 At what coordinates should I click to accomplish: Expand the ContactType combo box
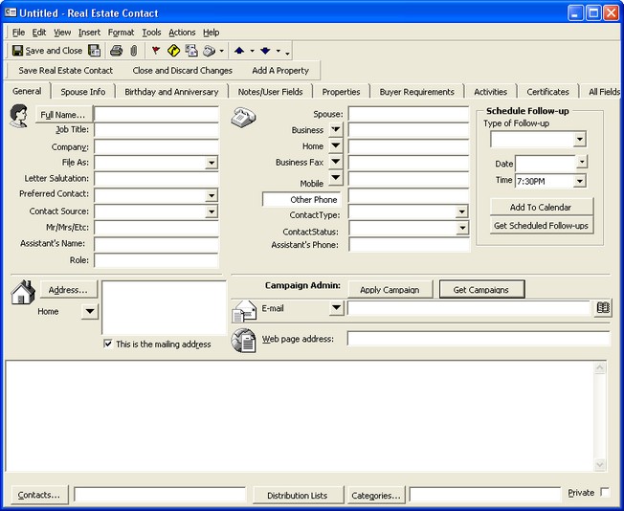coord(462,212)
